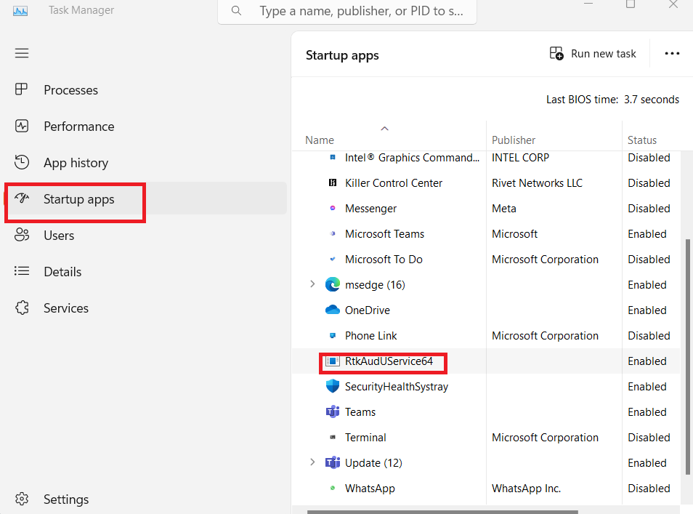Image resolution: width=693 pixels, height=514 pixels.
Task: Sort by the Status column header
Action: tap(642, 140)
